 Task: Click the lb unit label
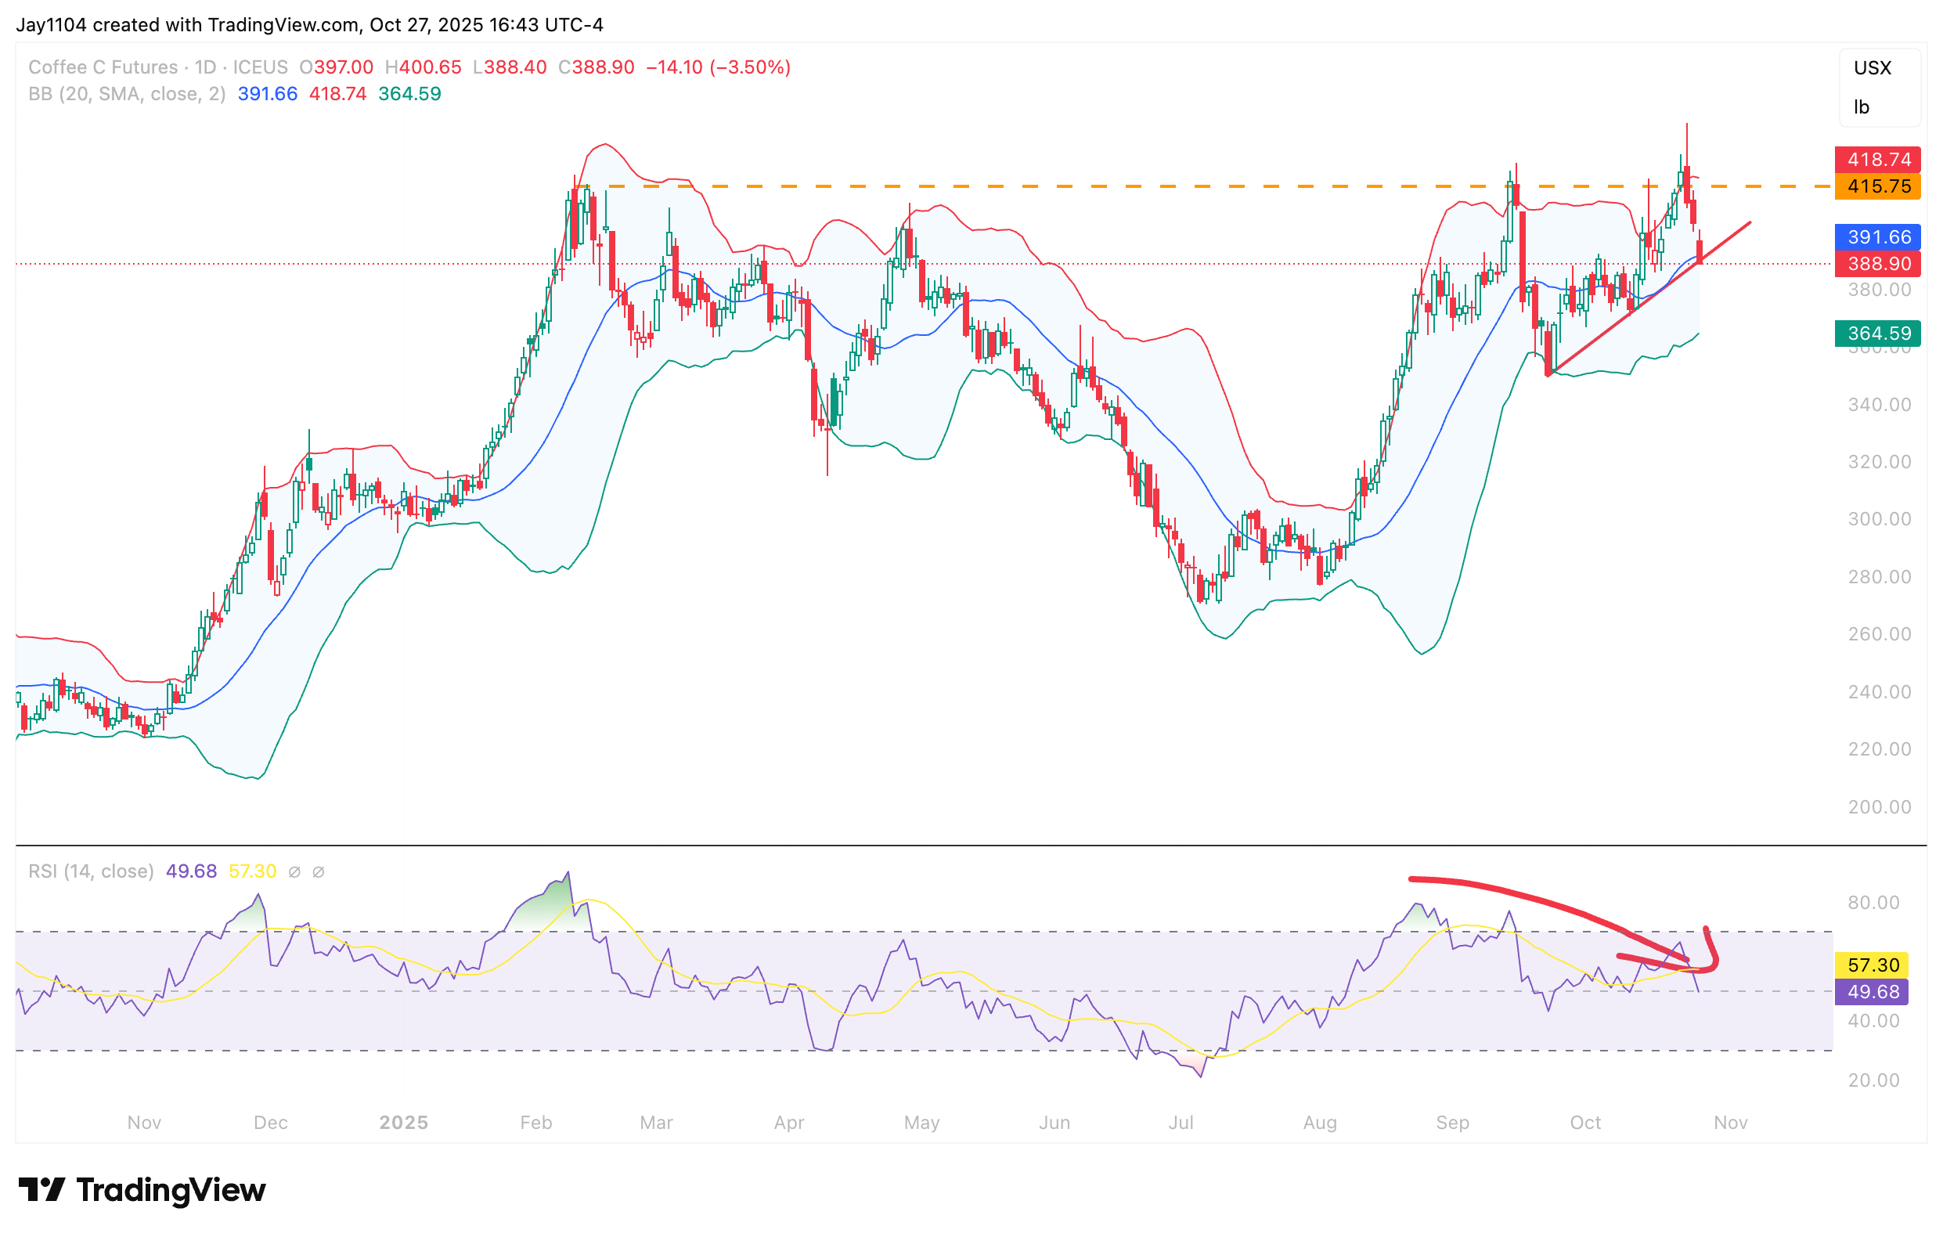(x=1862, y=107)
